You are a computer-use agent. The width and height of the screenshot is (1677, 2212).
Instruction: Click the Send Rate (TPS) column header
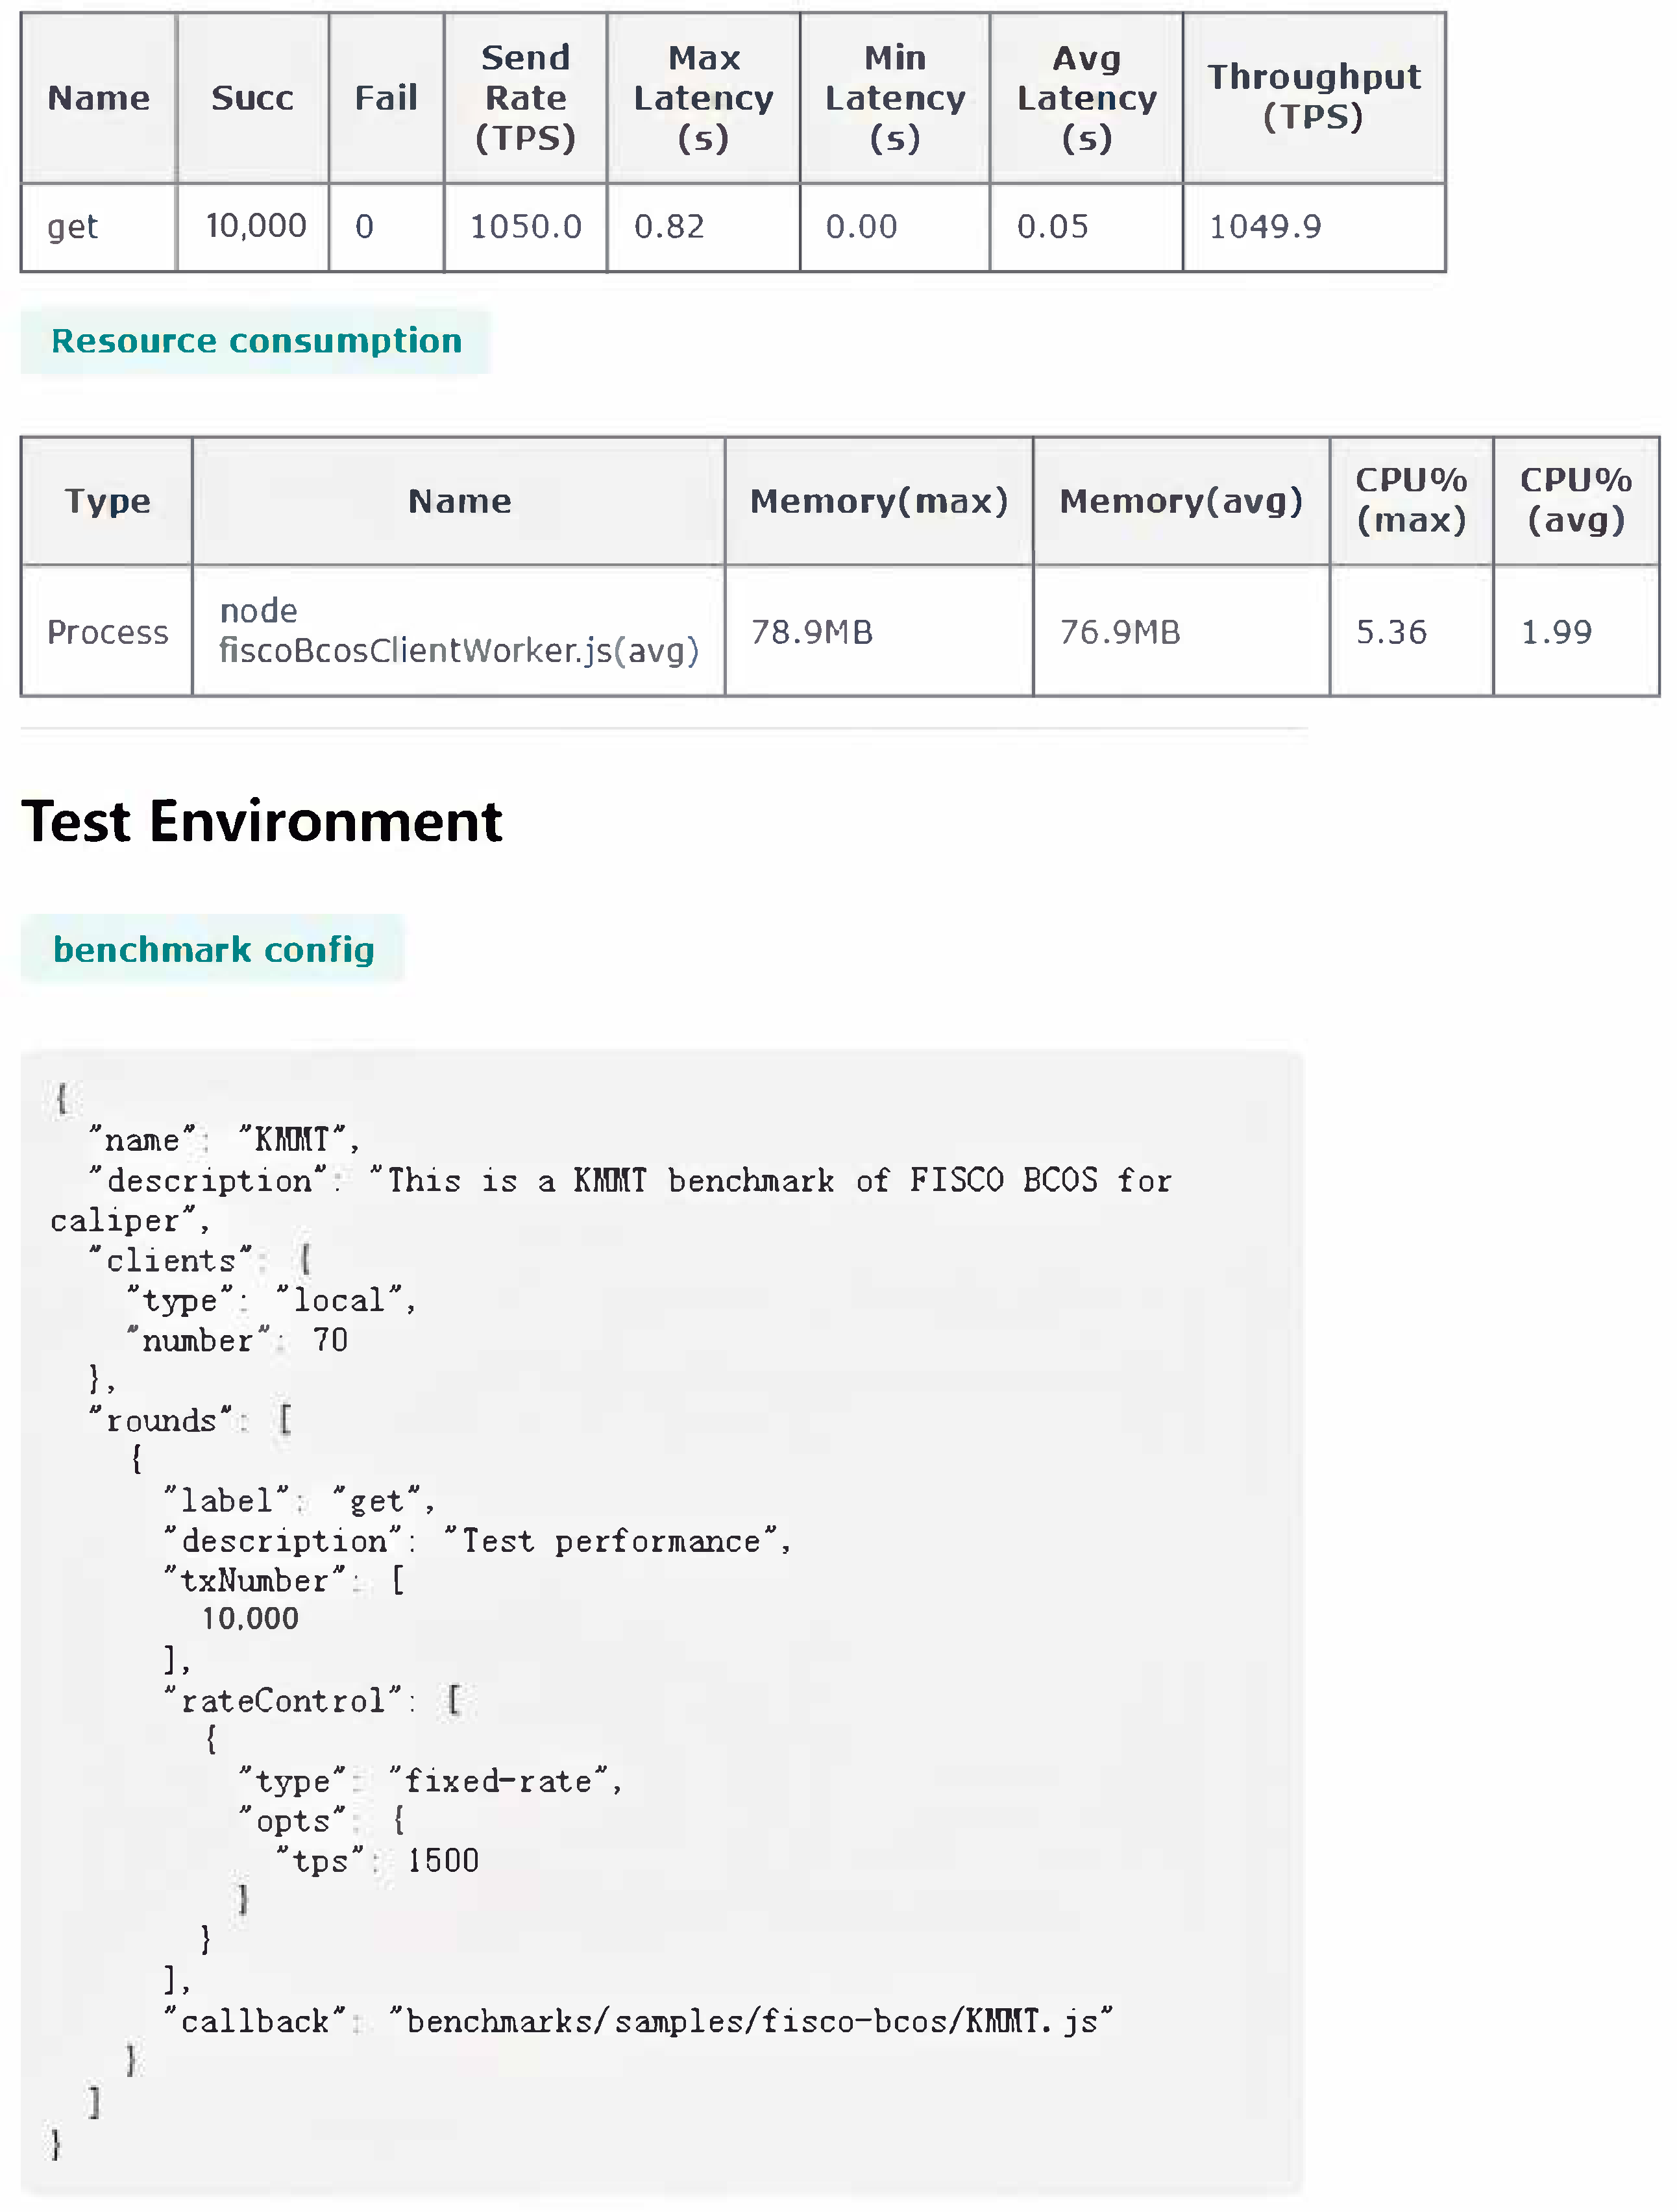click(525, 98)
